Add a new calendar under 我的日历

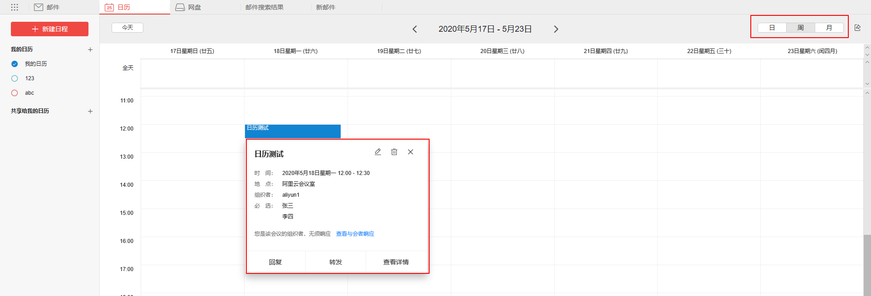click(90, 49)
